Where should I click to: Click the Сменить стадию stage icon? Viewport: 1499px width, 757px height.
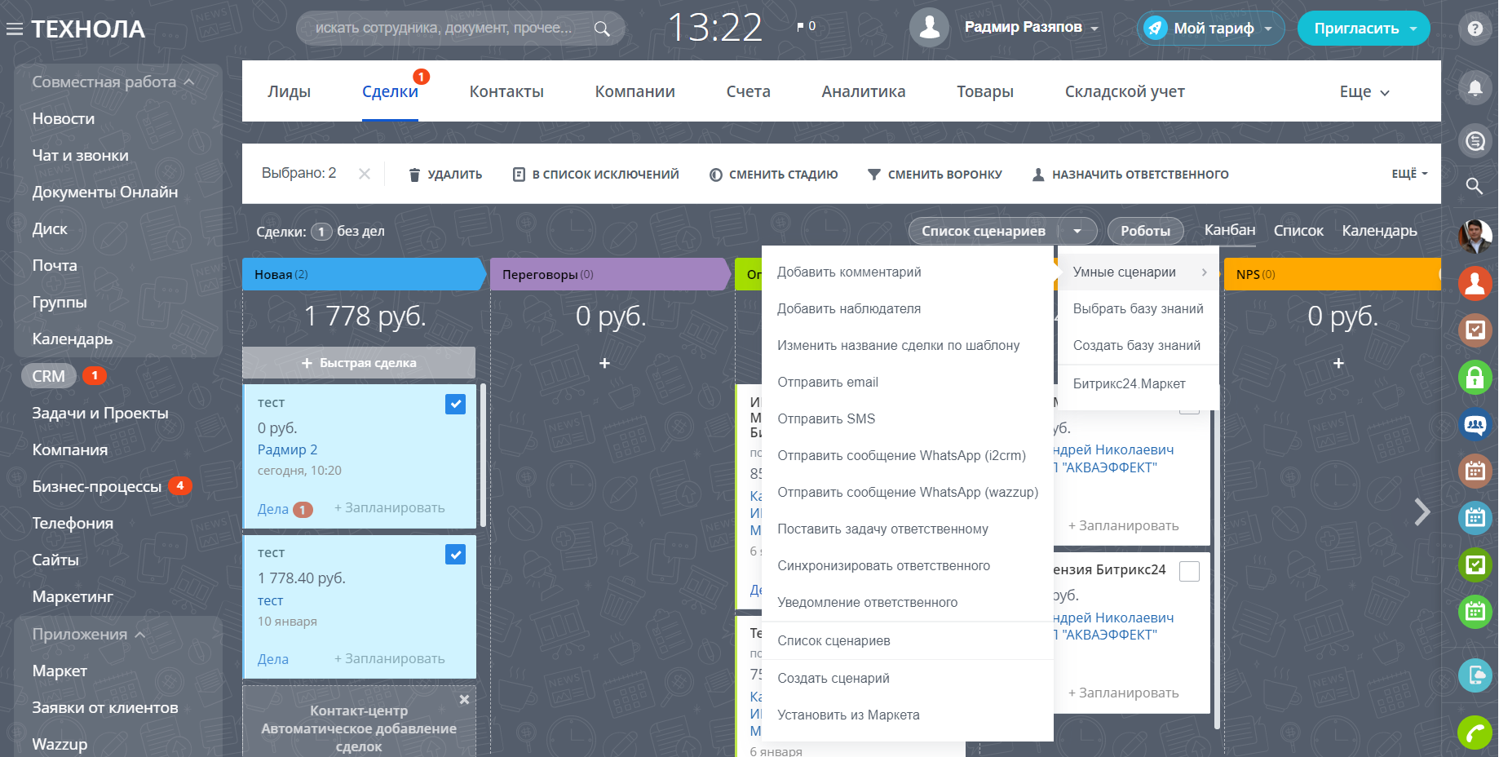click(716, 175)
